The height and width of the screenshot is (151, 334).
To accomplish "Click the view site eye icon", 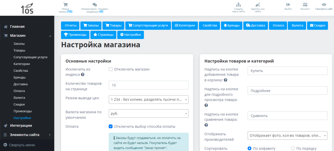I will point(324,5).
